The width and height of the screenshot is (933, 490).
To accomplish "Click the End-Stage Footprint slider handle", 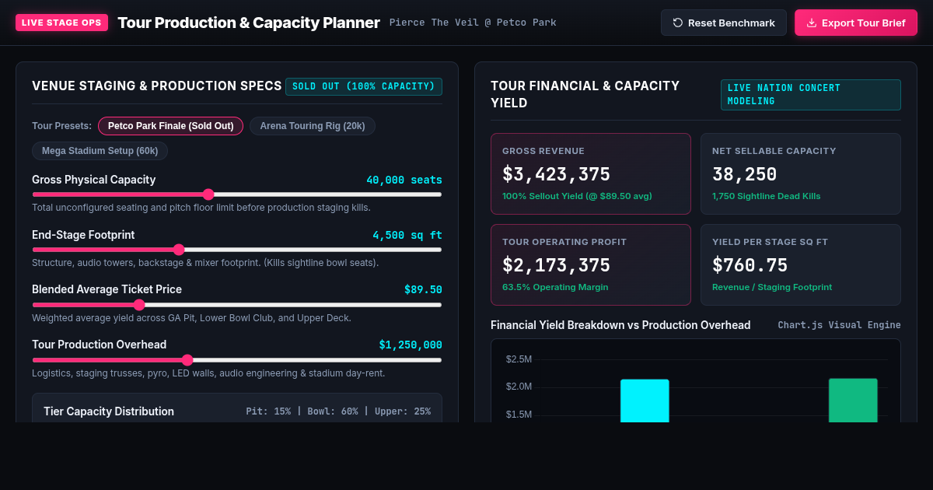I will pyautogui.click(x=179, y=250).
